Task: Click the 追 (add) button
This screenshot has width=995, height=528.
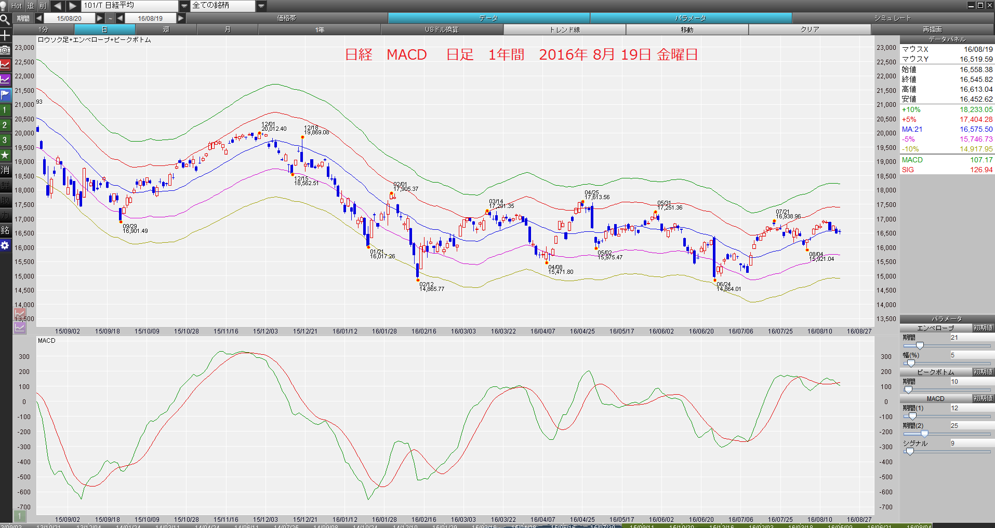Action: [x=31, y=6]
